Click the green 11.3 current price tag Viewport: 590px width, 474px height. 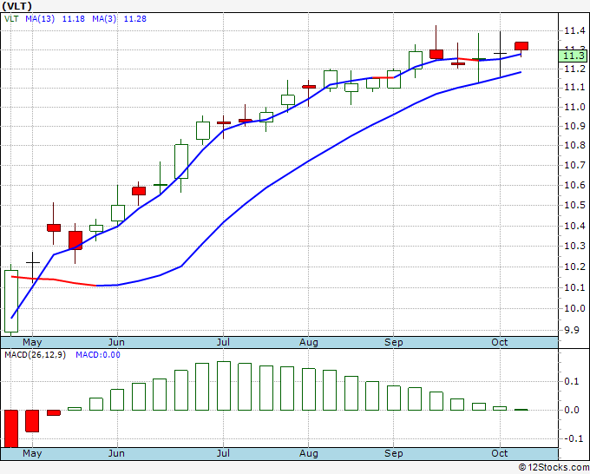[x=573, y=56]
